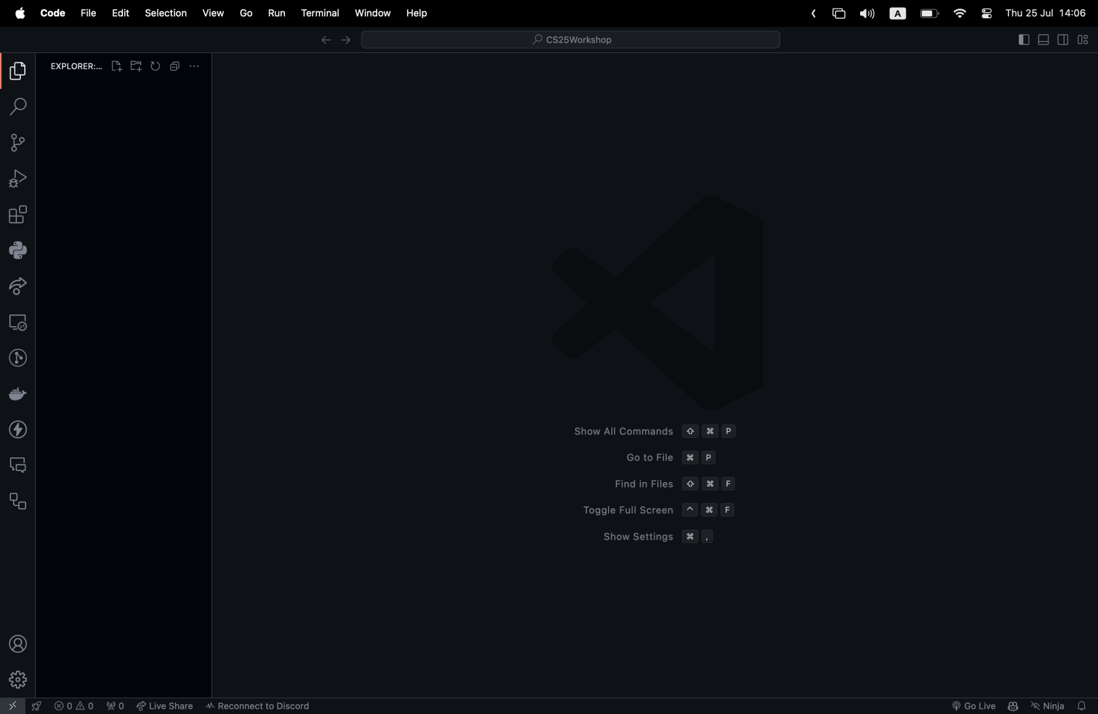Open the connected boxes diagram icon
Screen dimensions: 1098x714
tap(18, 501)
